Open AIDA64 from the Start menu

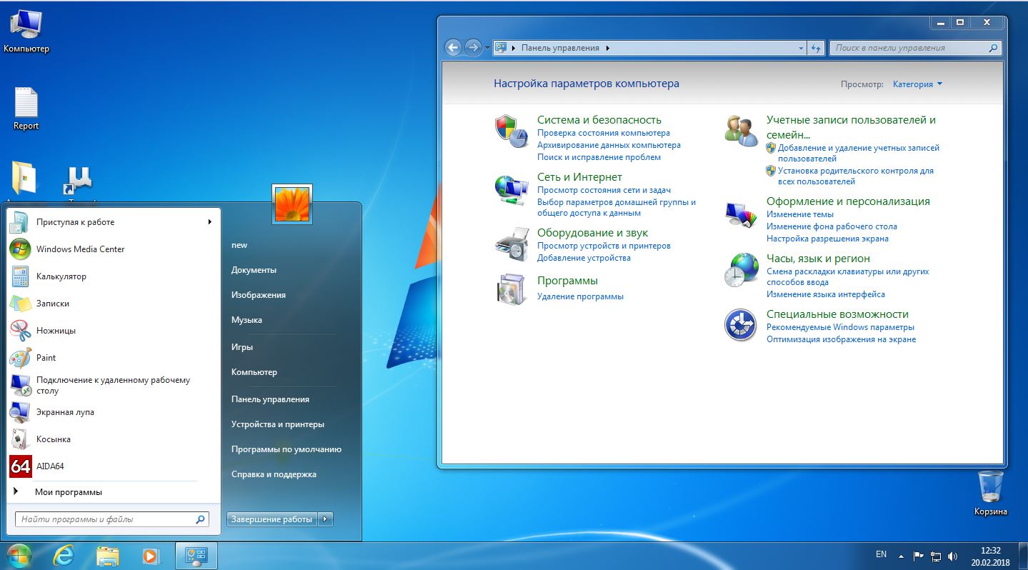[x=50, y=466]
